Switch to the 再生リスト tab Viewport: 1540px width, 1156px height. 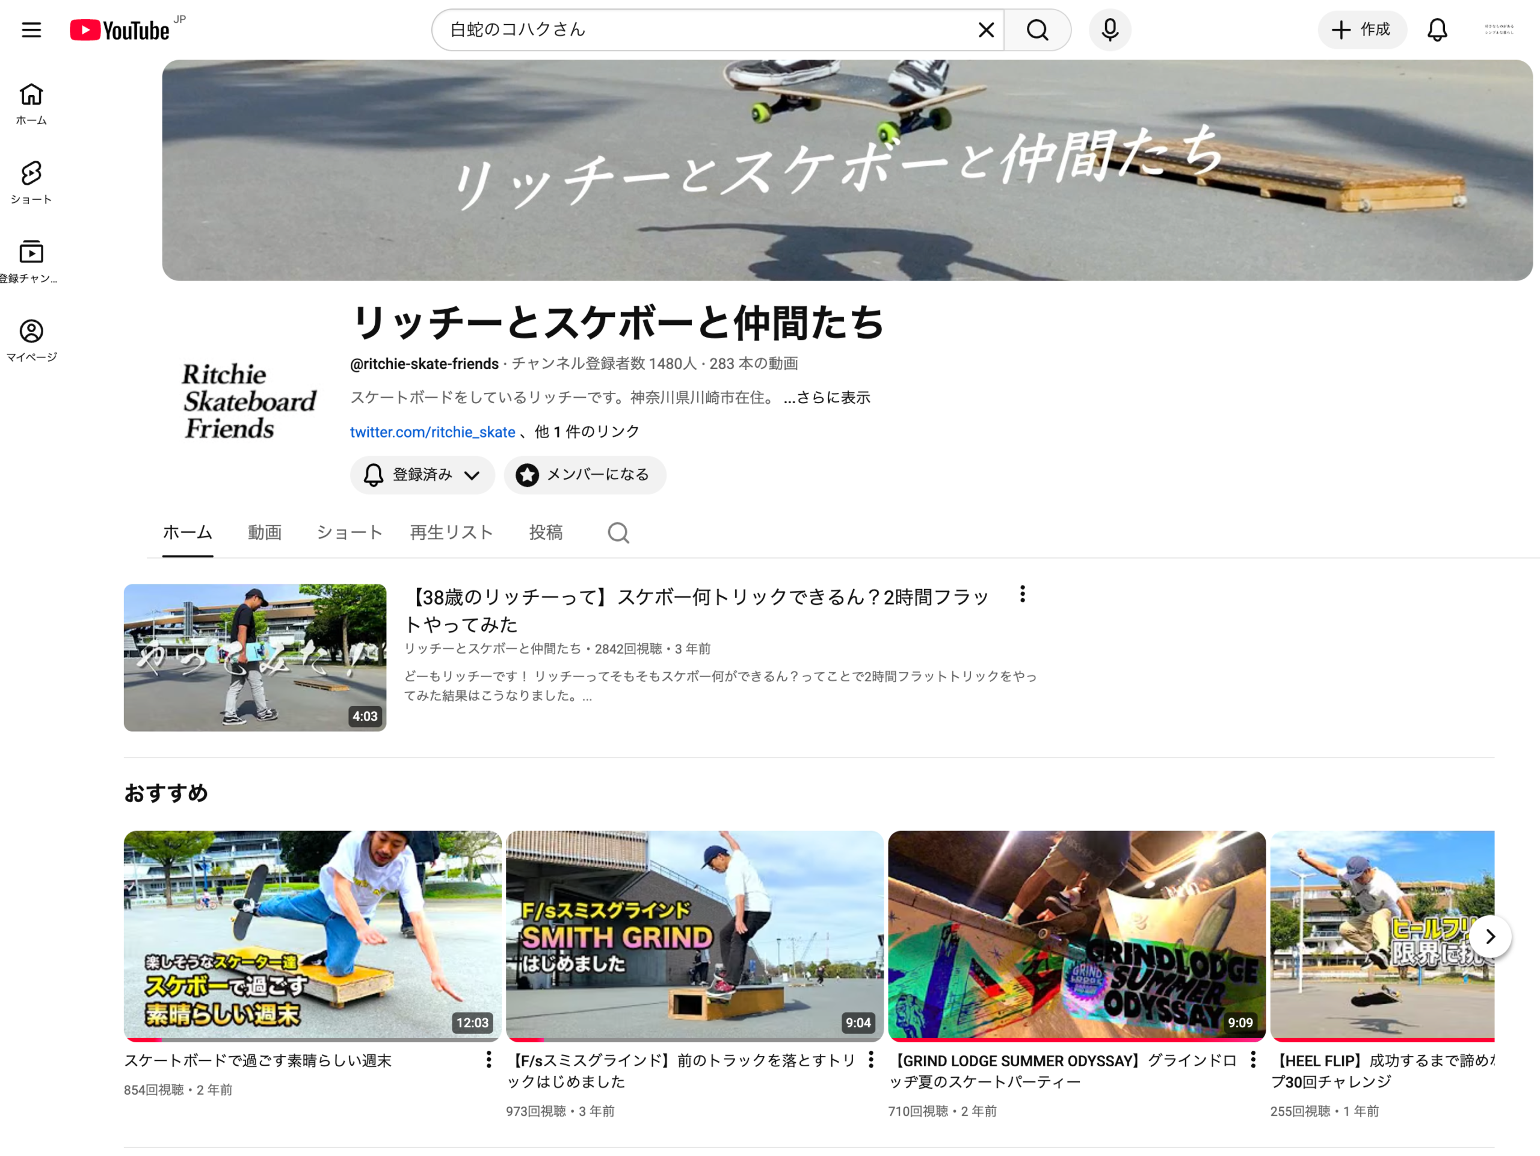point(451,533)
